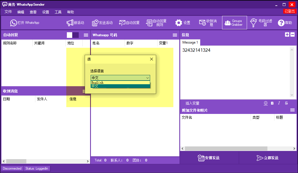Open WhatsApp from the toolbar
Image resolution: width=298 pixels, height=173 pixels.
point(25,23)
